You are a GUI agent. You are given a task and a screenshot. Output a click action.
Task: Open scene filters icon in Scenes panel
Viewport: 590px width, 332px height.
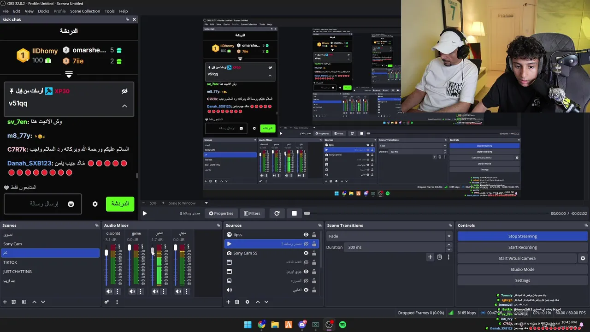pos(24,302)
